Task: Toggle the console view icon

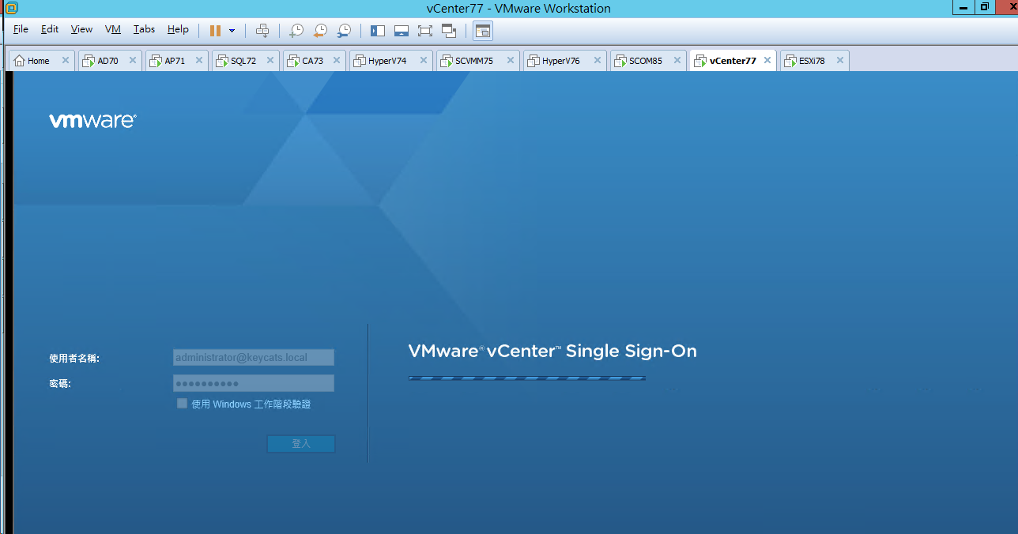Action: point(483,30)
